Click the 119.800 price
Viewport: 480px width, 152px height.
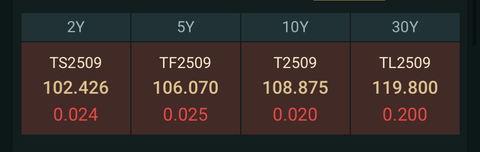coord(405,88)
